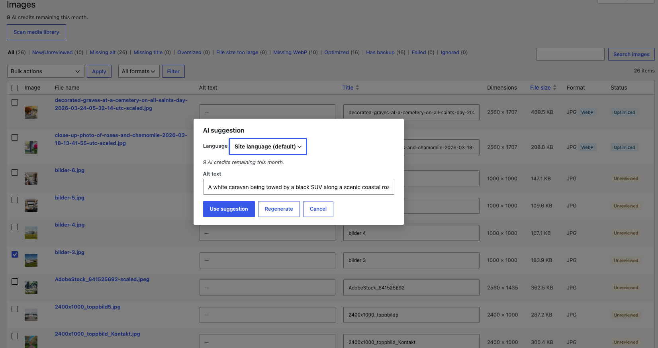Check the bilder-5.jpg row checkbox
This screenshot has width=658, height=348.
(x=15, y=200)
